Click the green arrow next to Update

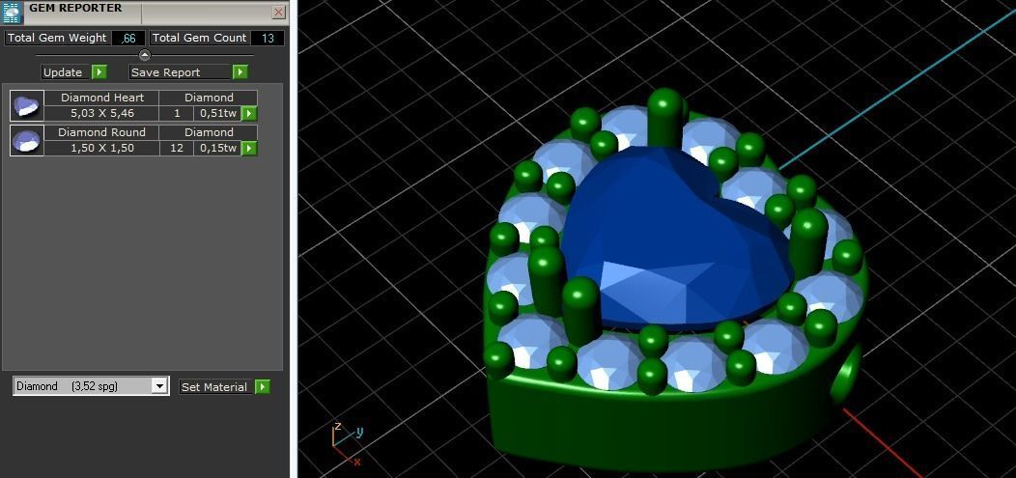point(99,71)
